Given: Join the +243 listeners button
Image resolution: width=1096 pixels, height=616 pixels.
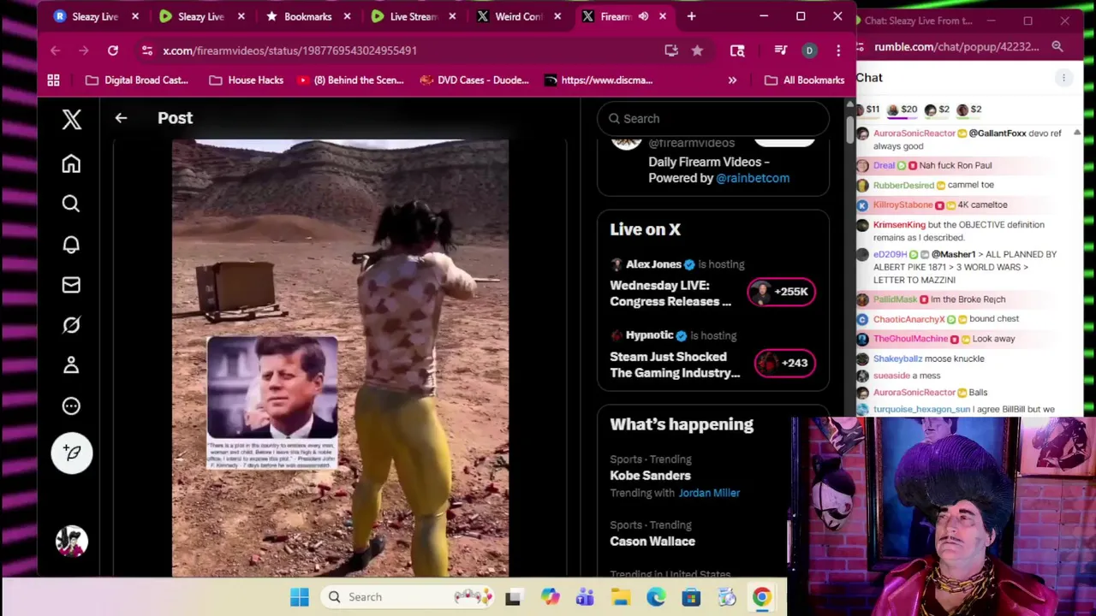Looking at the screenshot, I should click(784, 363).
